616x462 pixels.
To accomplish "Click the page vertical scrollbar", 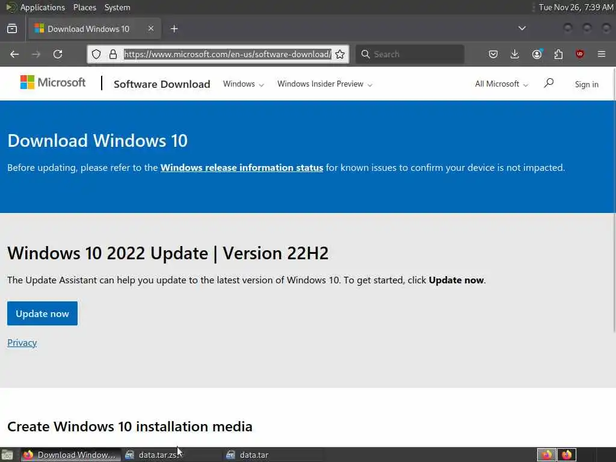I will [x=614, y=200].
